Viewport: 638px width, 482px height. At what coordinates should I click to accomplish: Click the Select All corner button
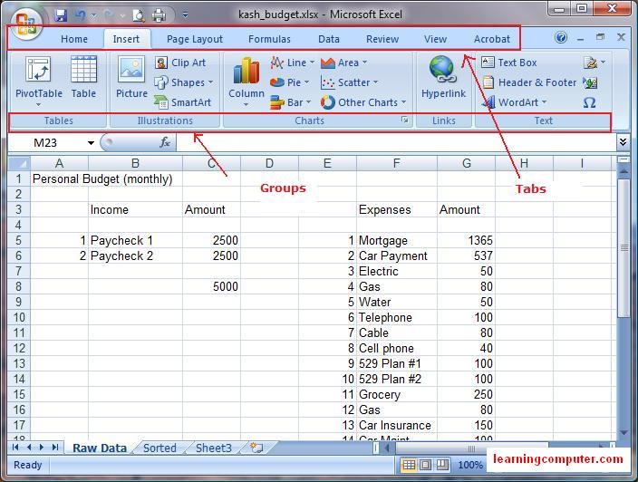(19, 163)
